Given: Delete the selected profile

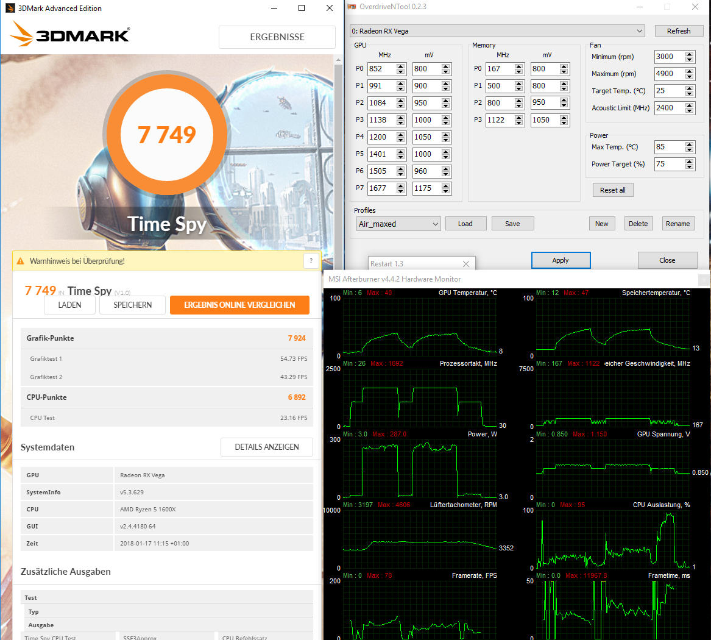Looking at the screenshot, I should (x=638, y=224).
